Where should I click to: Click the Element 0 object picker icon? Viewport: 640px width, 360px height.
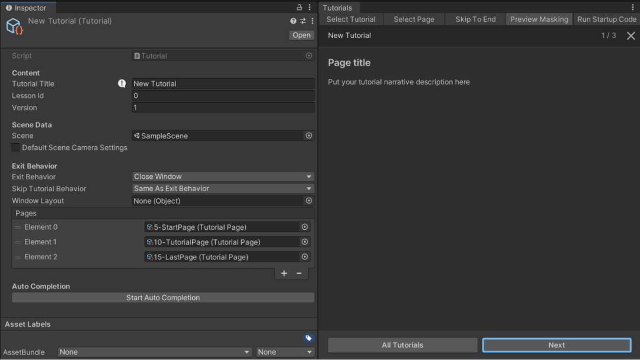(305, 227)
